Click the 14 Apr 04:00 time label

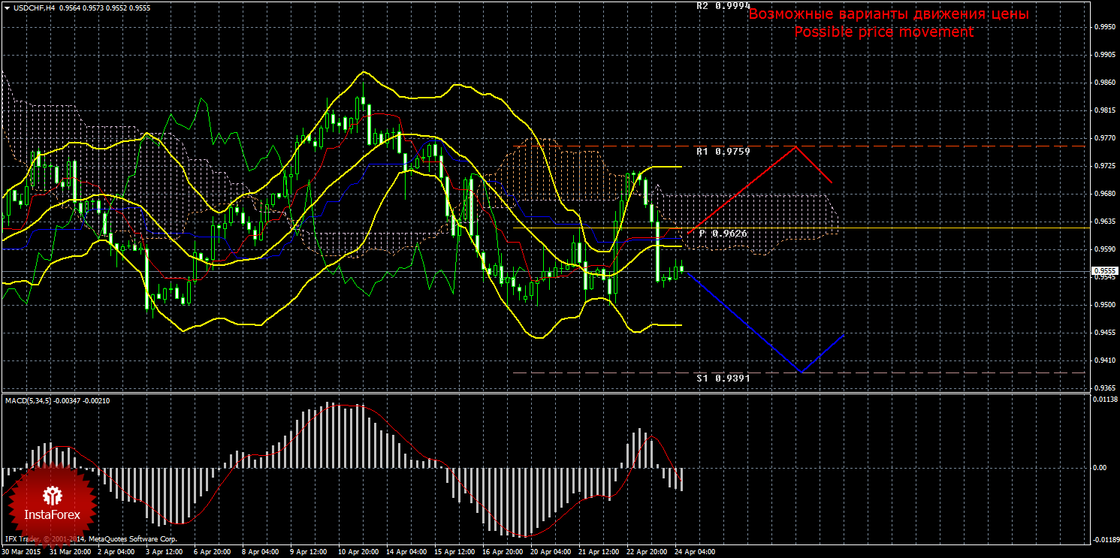point(406,552)
